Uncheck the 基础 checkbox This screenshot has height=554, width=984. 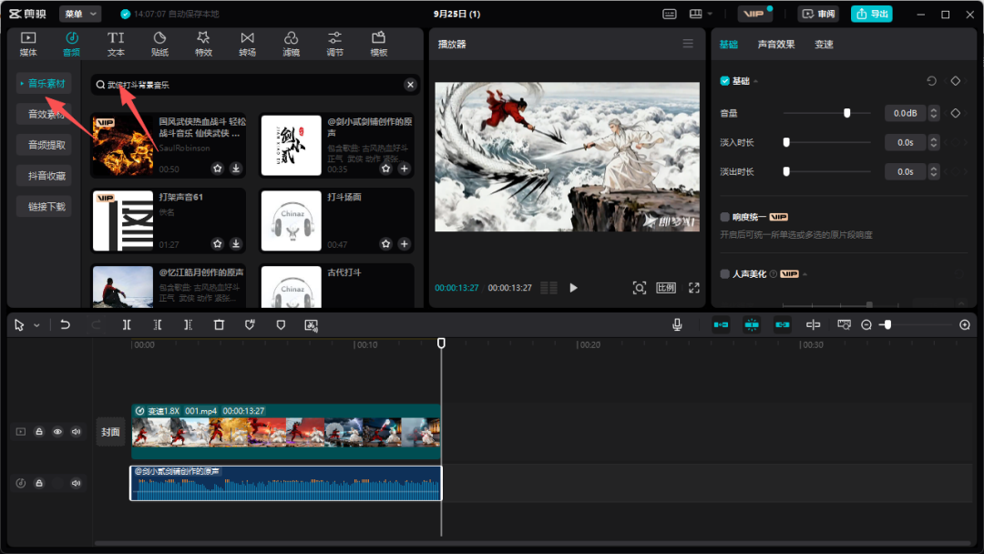click(725, 81)
